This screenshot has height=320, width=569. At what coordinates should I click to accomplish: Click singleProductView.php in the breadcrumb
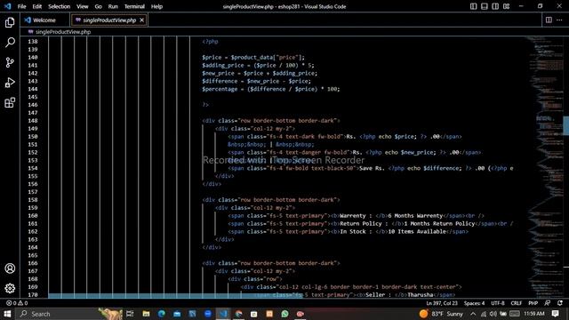coord(63,32)
